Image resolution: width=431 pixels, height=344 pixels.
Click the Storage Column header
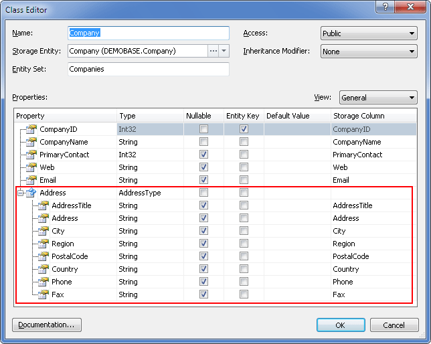pyautogui.click(x=374, y=116)
